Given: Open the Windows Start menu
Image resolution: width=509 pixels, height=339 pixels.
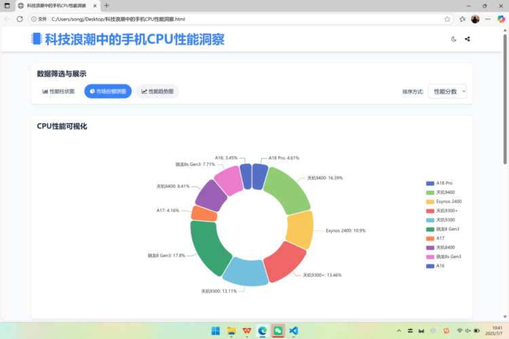Looking at the screenshot, I should click(x=216, y=331).
